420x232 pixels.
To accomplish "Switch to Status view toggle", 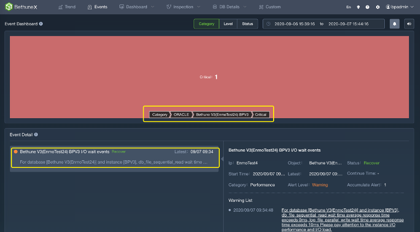I will click(247, 24).
